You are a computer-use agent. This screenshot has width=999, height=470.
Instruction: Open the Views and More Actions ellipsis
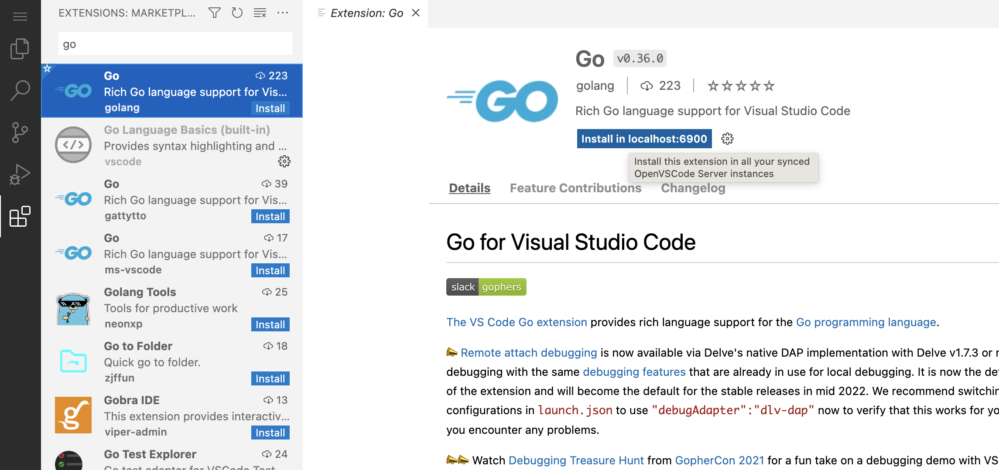coord(283,13)
